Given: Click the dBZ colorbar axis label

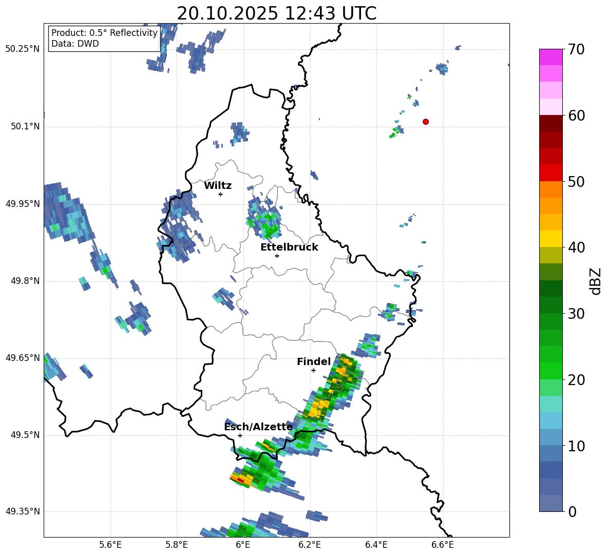Looking at the screenshot, I should (x=596, y=281).
